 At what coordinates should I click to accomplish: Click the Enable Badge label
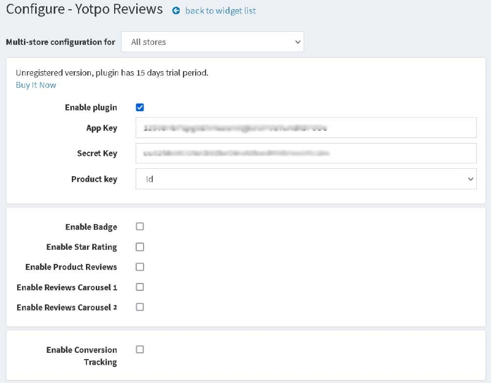pos(91,226)
